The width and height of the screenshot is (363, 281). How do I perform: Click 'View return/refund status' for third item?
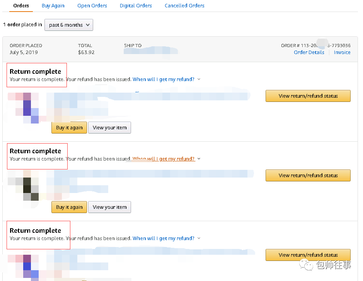pyautogui.click(x=308, y=255)
